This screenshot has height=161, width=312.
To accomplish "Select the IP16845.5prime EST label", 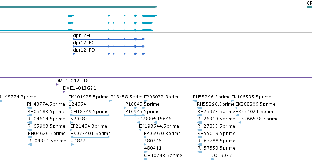I will 142,104.
